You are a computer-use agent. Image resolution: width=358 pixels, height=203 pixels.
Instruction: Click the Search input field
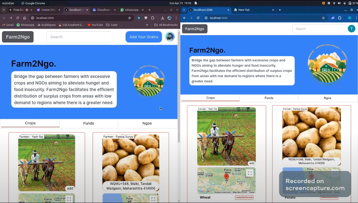click(79, 37)
